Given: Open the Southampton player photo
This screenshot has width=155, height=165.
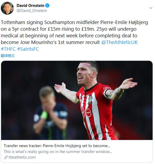Looking at the screenshot, I should pos(77,100).
